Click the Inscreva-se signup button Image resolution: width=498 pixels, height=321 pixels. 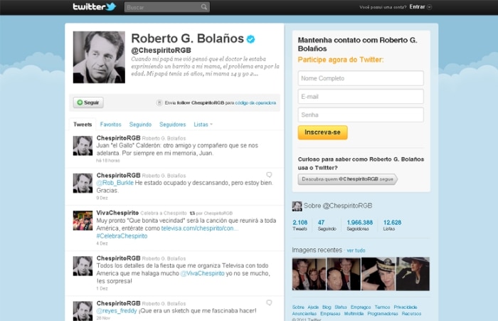point(323,132)
